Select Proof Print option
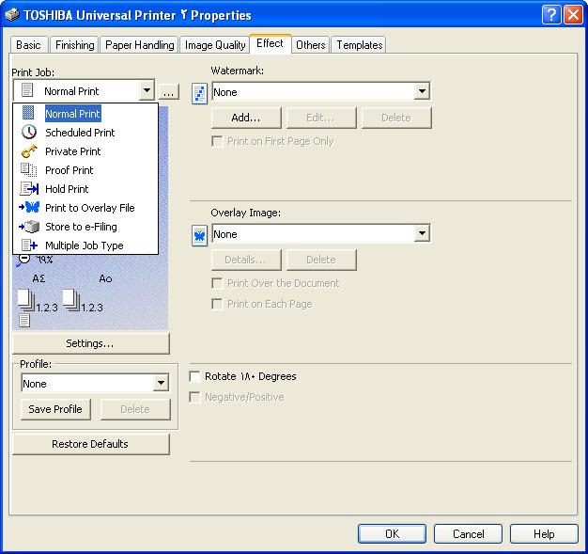588x554 pixels. tap(85, 169)
